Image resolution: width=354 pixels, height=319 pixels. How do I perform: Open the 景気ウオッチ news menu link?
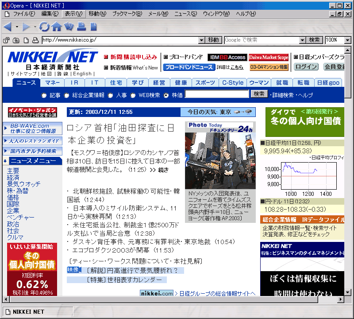(x=24, y=184)
